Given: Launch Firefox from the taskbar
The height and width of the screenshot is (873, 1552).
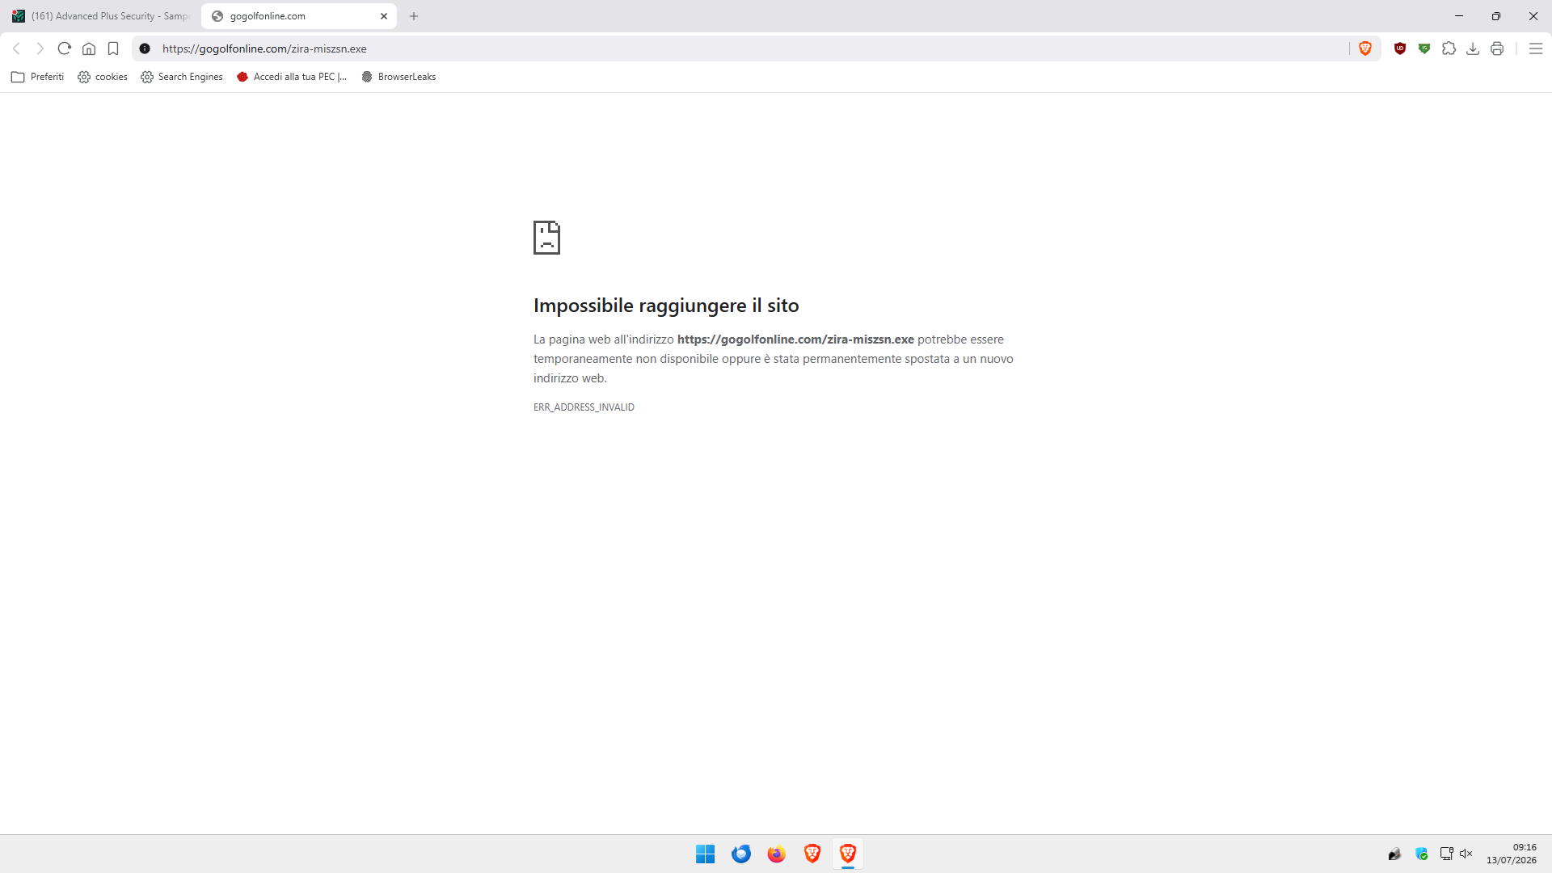Looking at the screenshot, I should [777, 854].
